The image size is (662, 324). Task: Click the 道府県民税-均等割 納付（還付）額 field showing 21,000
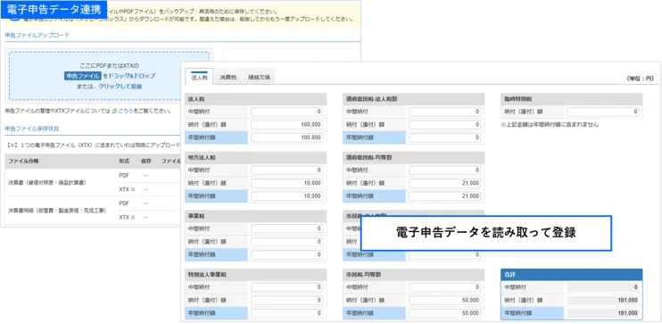click(x=445, y=183)
